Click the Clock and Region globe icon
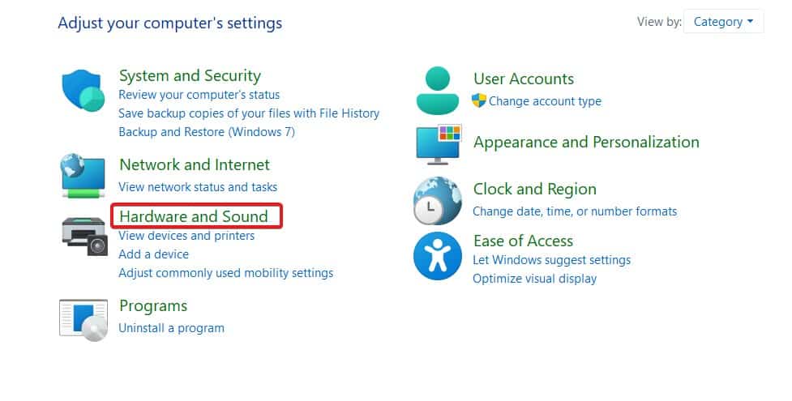 [x=438, y=201]
